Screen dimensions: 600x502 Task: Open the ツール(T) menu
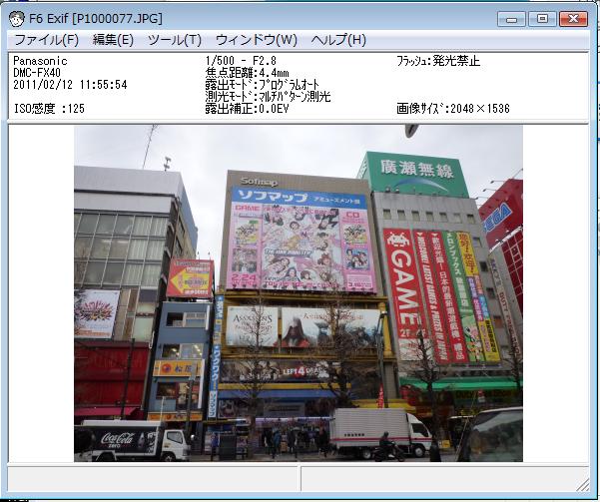[x=175, y=40]
